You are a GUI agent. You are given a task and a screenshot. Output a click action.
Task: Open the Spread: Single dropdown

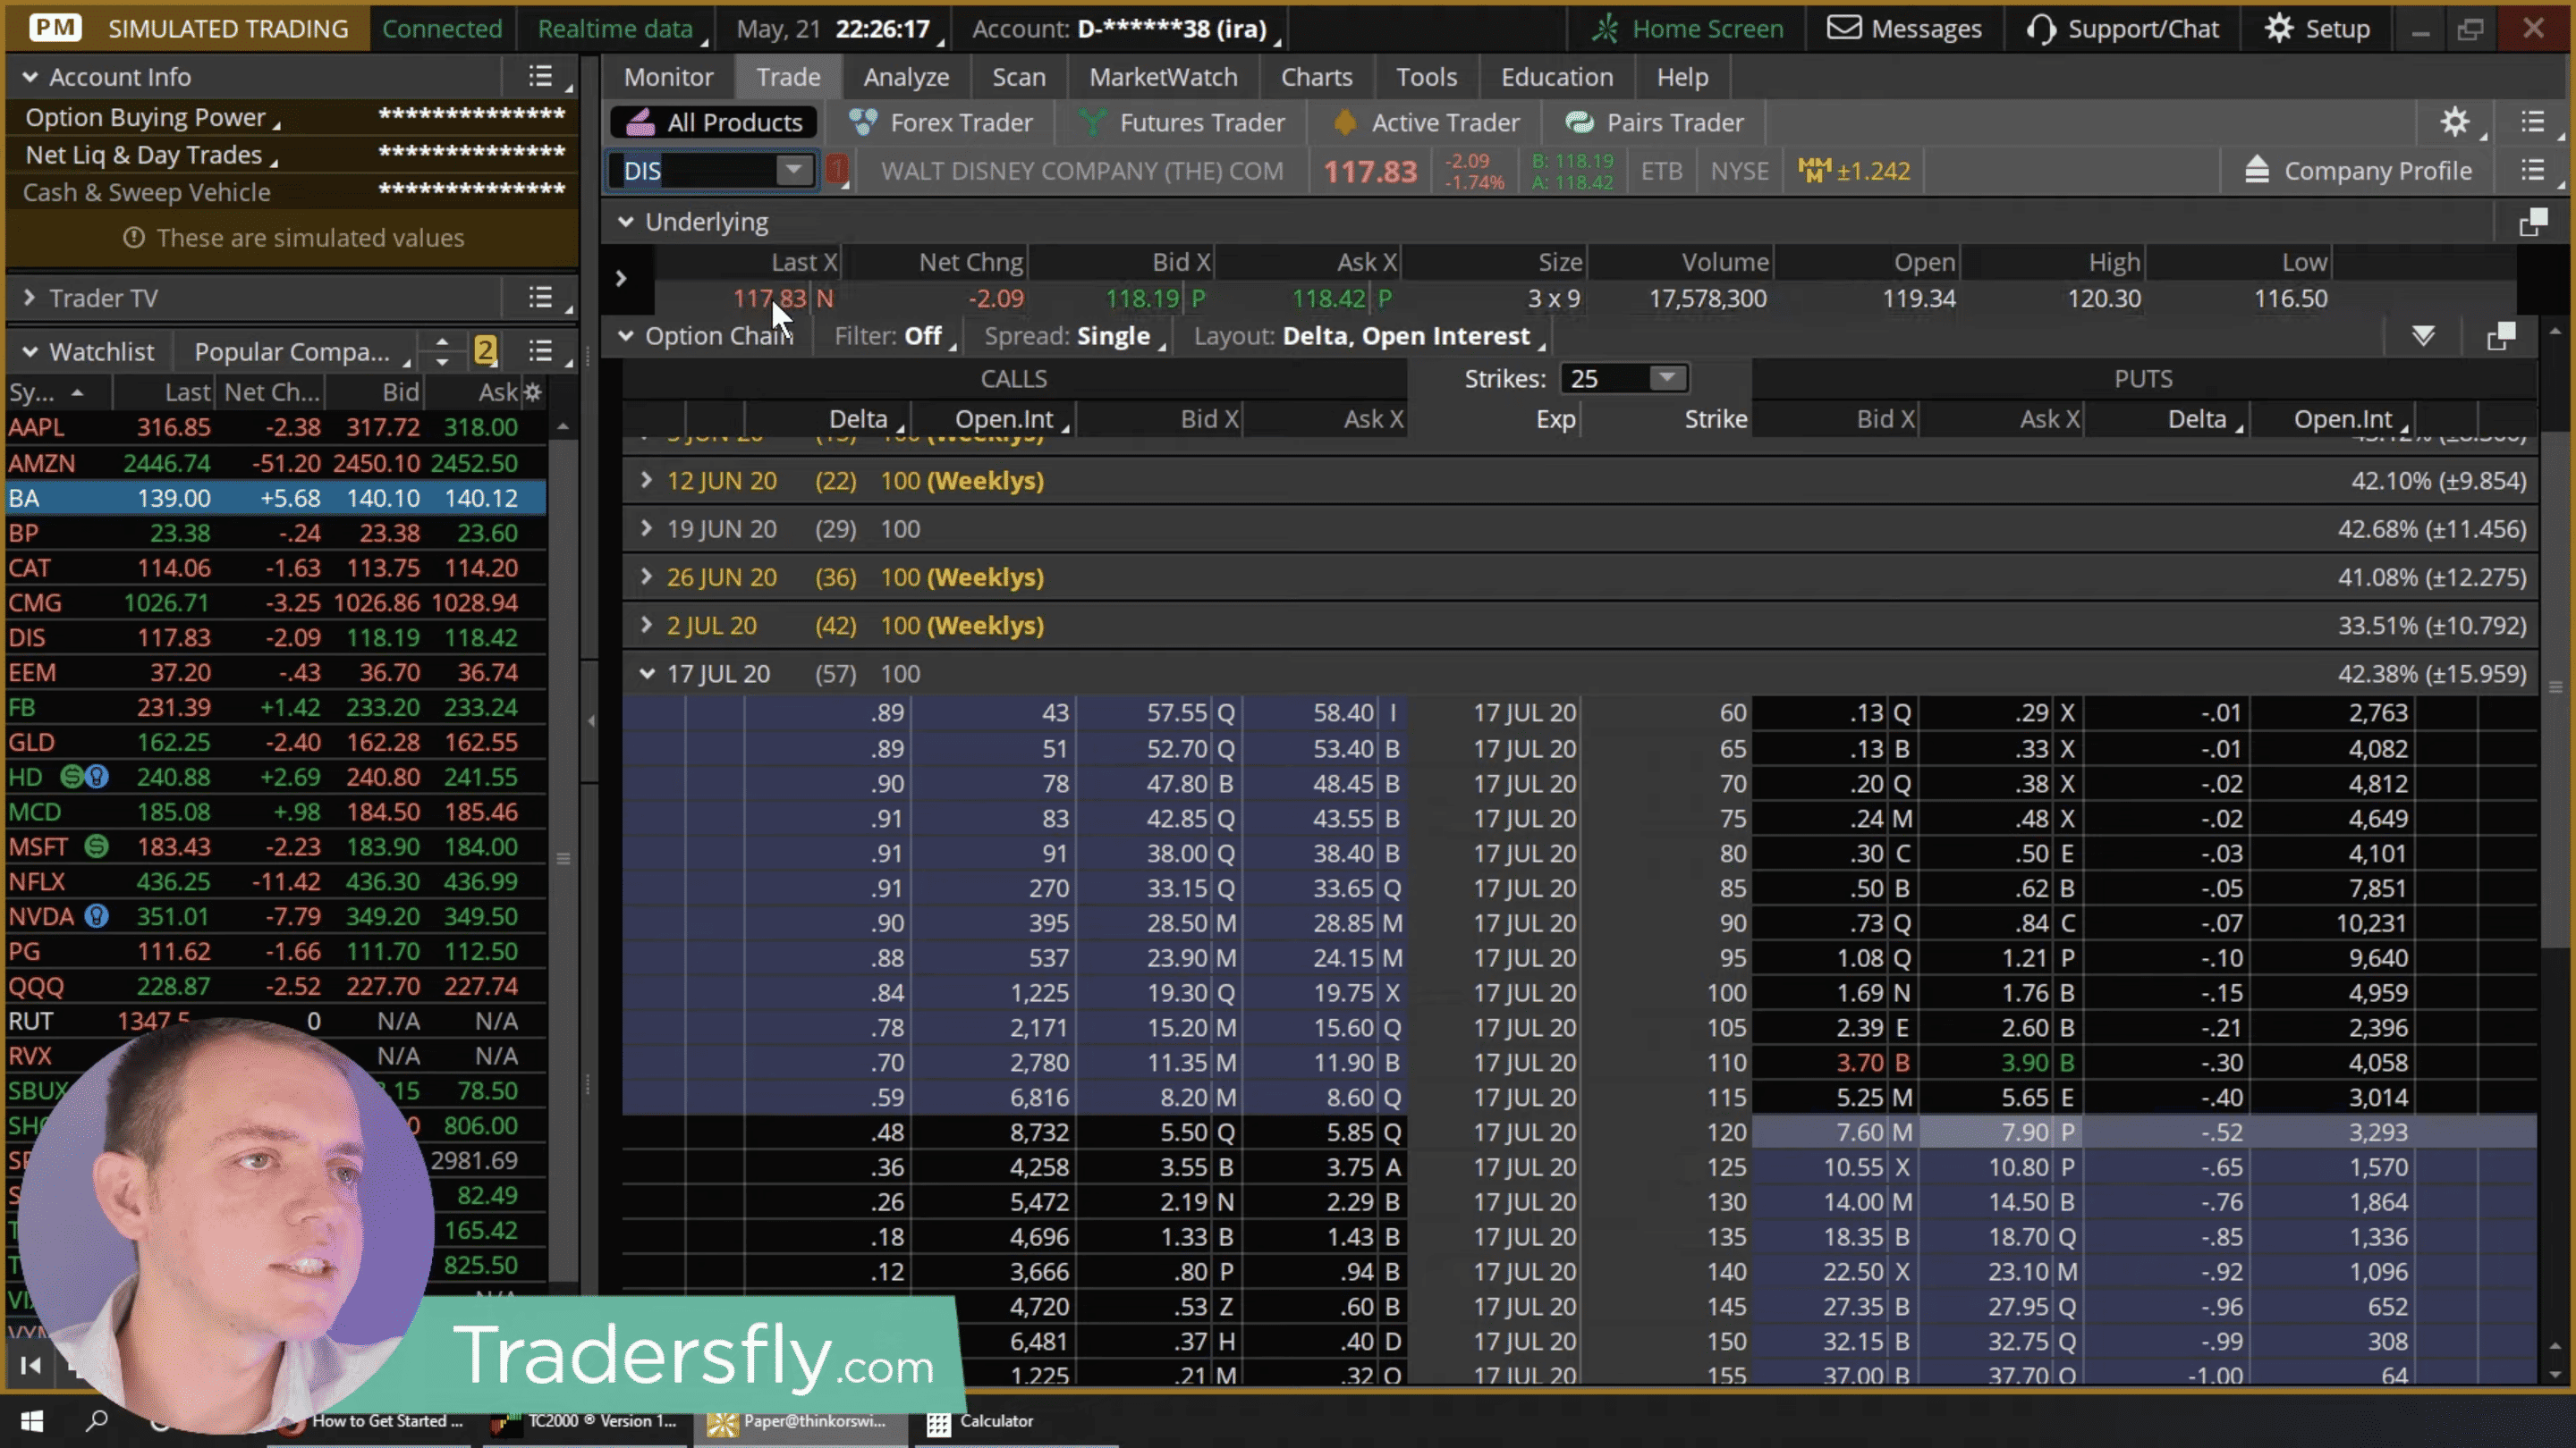click(1075, 337)
